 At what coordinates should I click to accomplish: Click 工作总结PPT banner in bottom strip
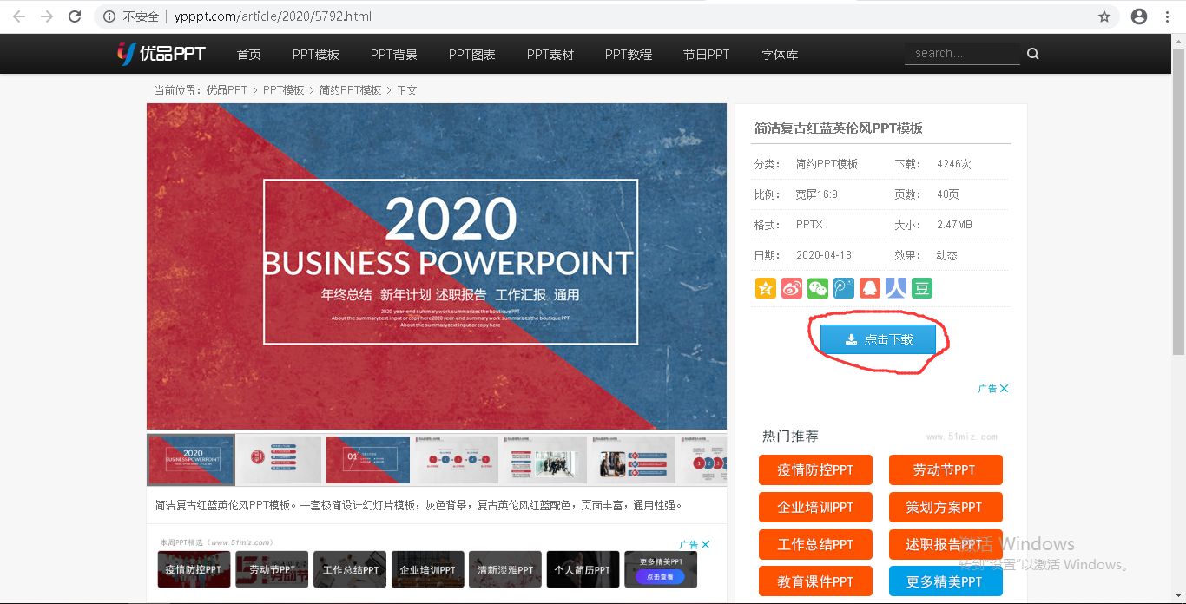coord(350,569)
